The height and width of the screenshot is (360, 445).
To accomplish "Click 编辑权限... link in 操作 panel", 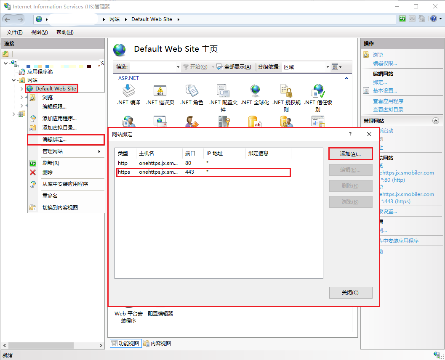I will point(385,63).
